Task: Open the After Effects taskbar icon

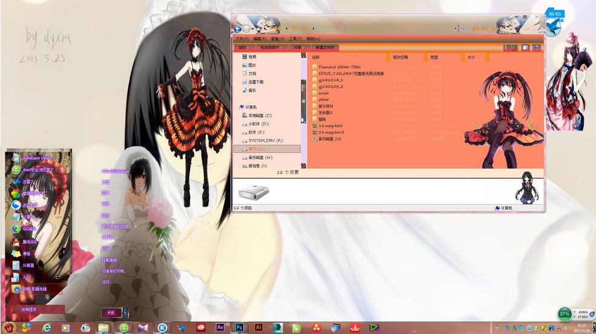Action: tap(220, 327)
